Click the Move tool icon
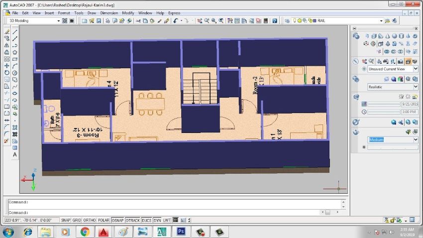Image resolution: width=423 pixels, height=238 pixels. click(x=7, y=66)
